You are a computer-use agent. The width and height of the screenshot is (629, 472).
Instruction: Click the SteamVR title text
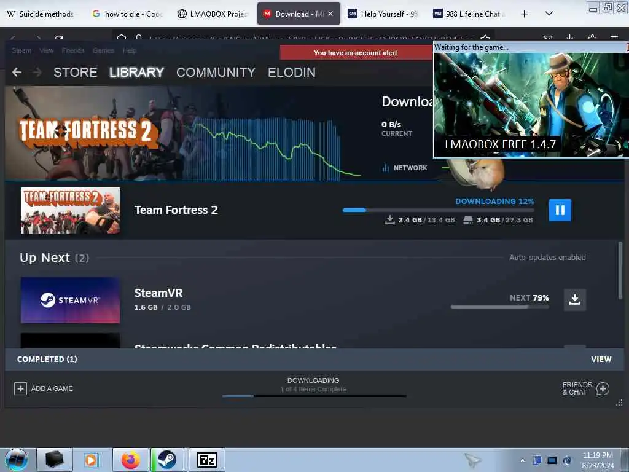(x=158, y=293)
